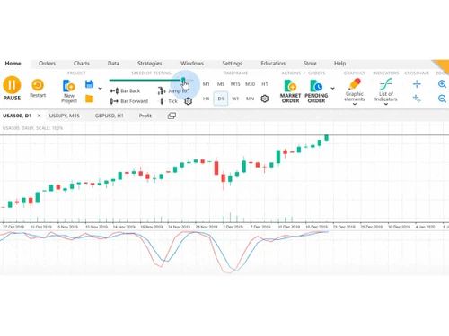Open the Charts ribbon tab
Image resolution: width=449 pixels, height=336 pixels.
pos(82,64)
